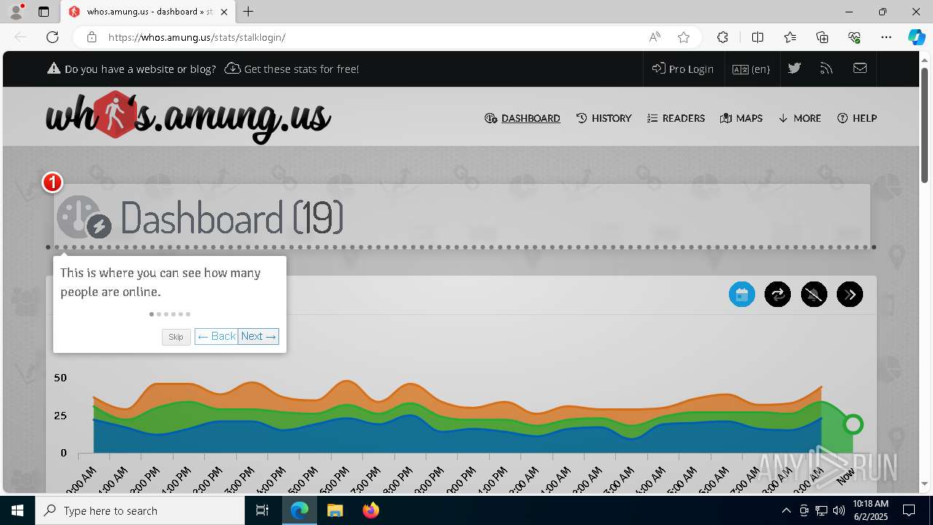Open Edge settings and more menu
The height and width of the screenshot is (525, 933).
click(886, 37)
